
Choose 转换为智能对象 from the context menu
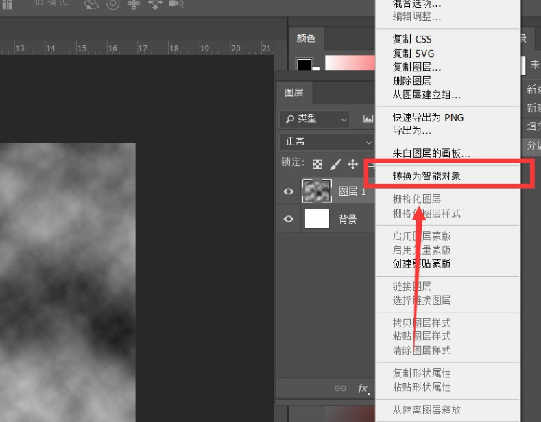426,176
